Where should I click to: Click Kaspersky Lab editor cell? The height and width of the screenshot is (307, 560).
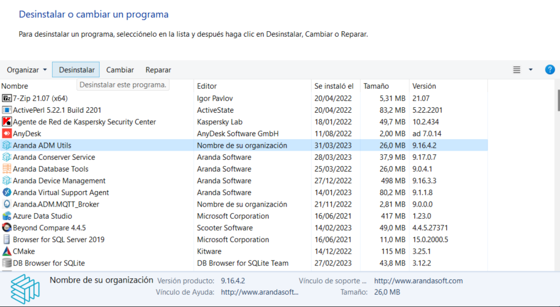pyautogui.click(x=220, y=122)
